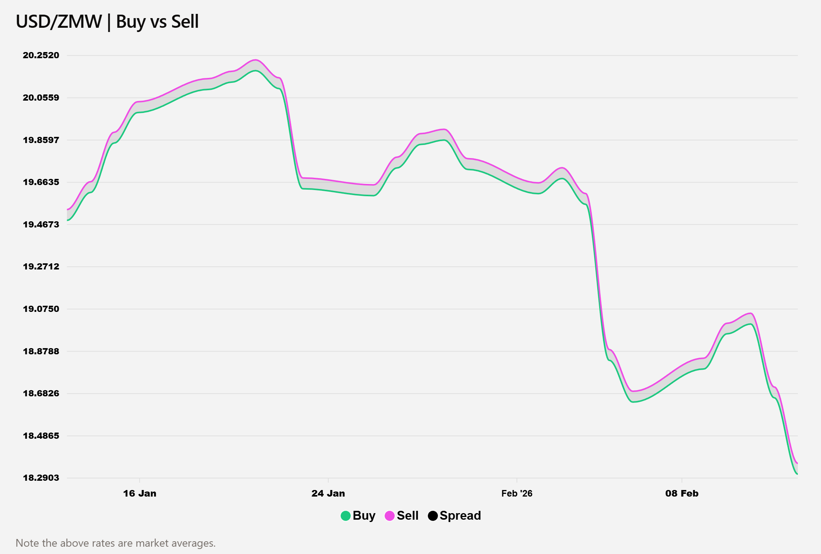Click the 18.6826 y-axis value label
821x554 pixels.
[41, 394]
